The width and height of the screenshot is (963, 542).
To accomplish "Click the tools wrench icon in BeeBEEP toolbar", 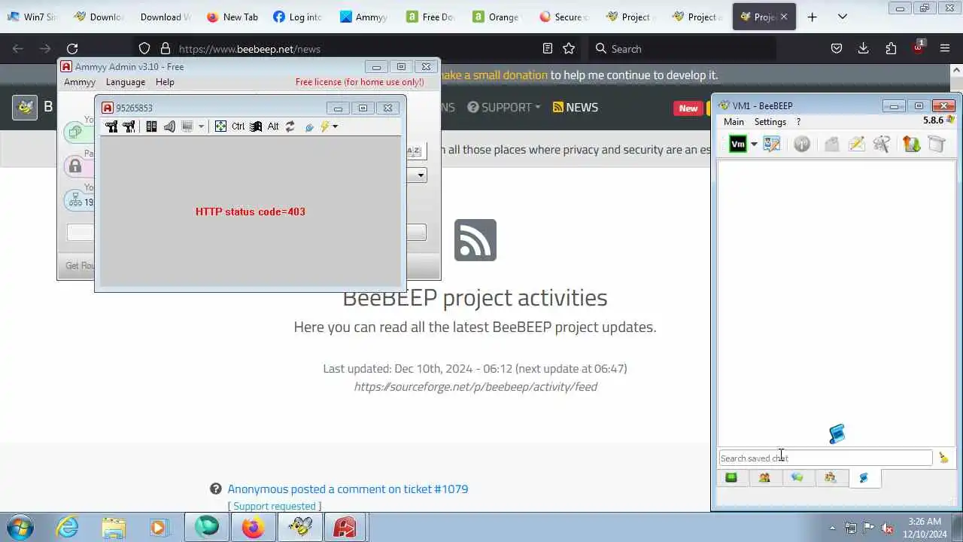I will tap(882, 144).
